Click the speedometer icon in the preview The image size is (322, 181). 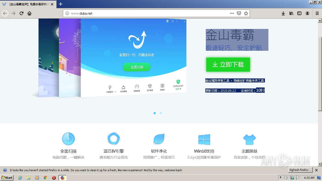137,87
